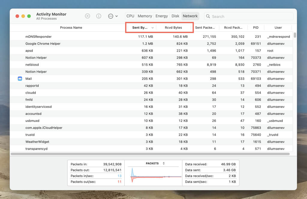Click the 271,155 sent packets value
Viewport: 307px width, 199px height.
point(209,37)
